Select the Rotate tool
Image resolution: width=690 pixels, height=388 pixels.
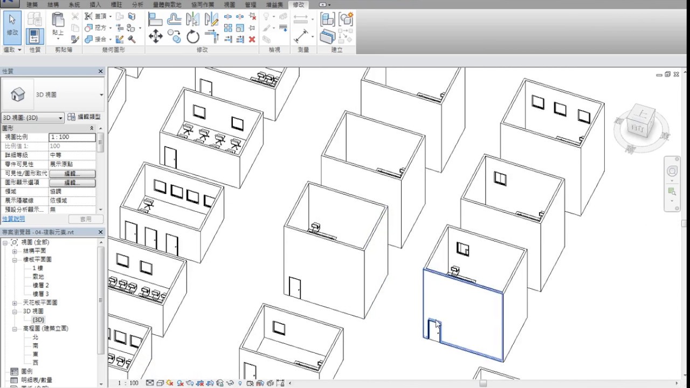pyautogui.click(x=192, y=36)
